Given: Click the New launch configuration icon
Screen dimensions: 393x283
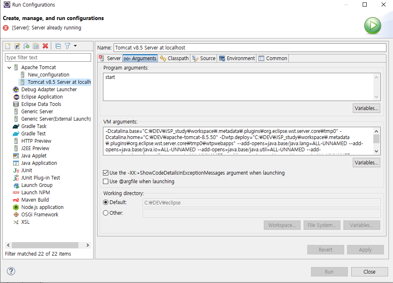Looking at the screenshot, I should click(x=8, y=46).
